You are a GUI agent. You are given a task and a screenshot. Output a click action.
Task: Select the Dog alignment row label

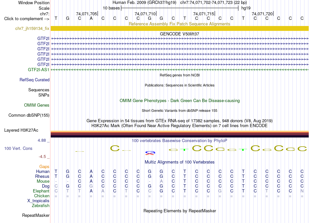[46, 186]
